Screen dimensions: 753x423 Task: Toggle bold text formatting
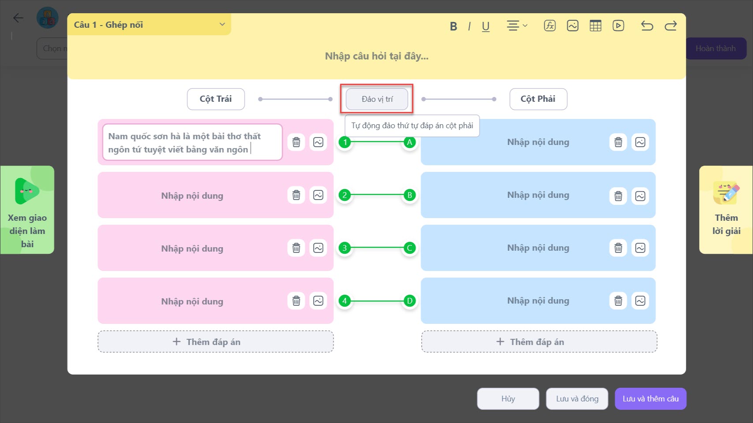tap(453, 26)
